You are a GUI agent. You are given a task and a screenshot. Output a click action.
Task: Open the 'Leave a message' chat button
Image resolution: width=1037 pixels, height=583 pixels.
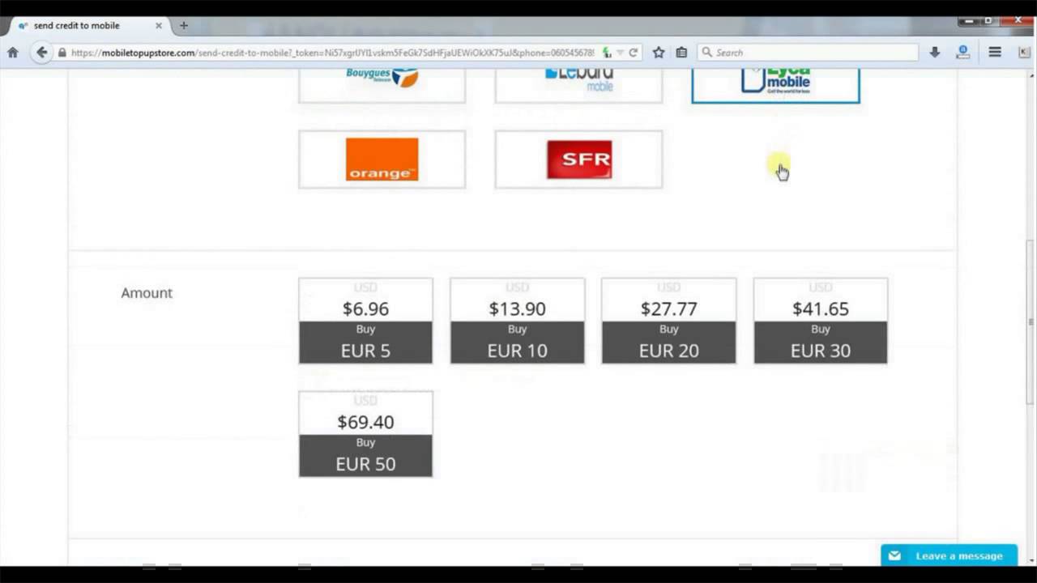(x=949, y=555)
